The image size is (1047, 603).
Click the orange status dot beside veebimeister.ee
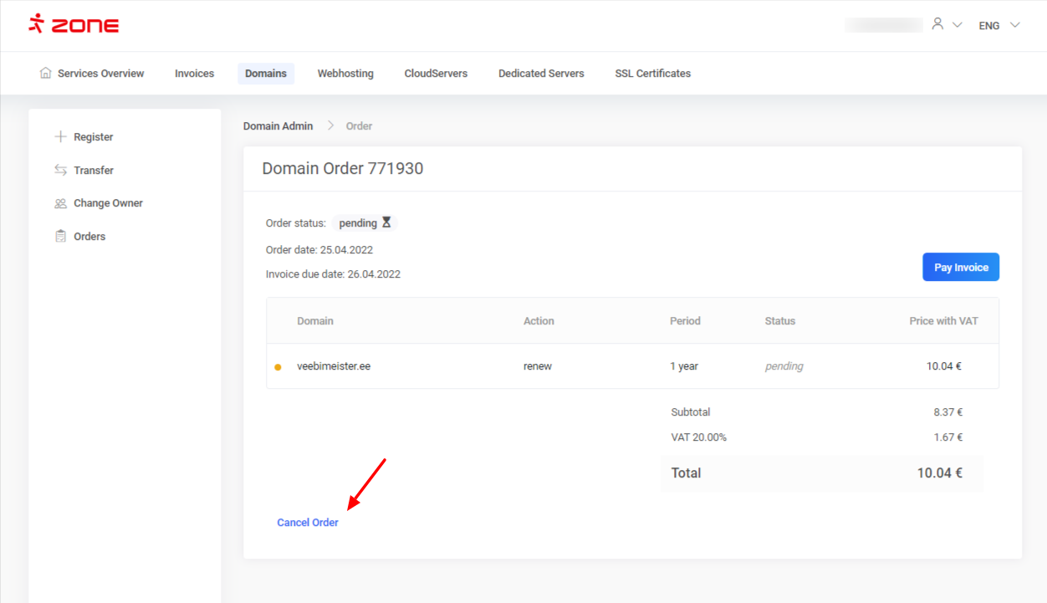point(278,367)
